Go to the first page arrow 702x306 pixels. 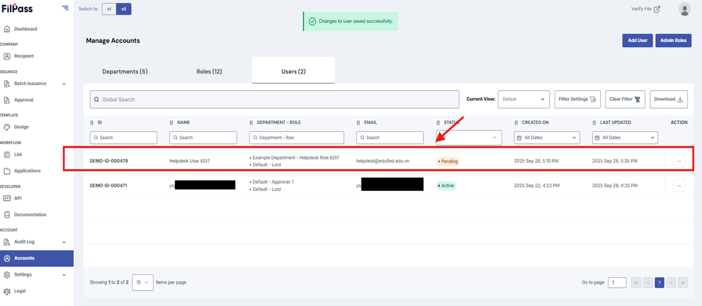click(636, 283)
